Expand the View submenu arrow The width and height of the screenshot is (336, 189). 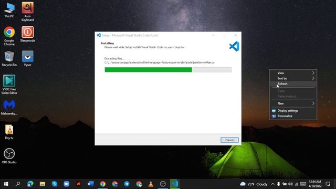click(x=313, y=73)
